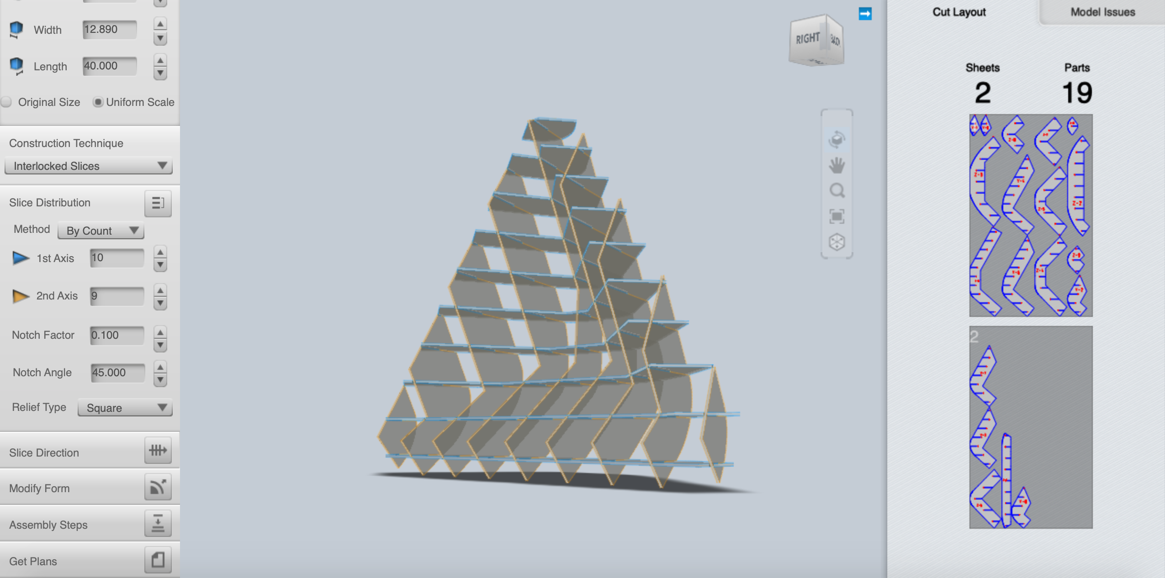
Task: Open the Method dropdown for slice distribution
Action: tap(100, 230)
